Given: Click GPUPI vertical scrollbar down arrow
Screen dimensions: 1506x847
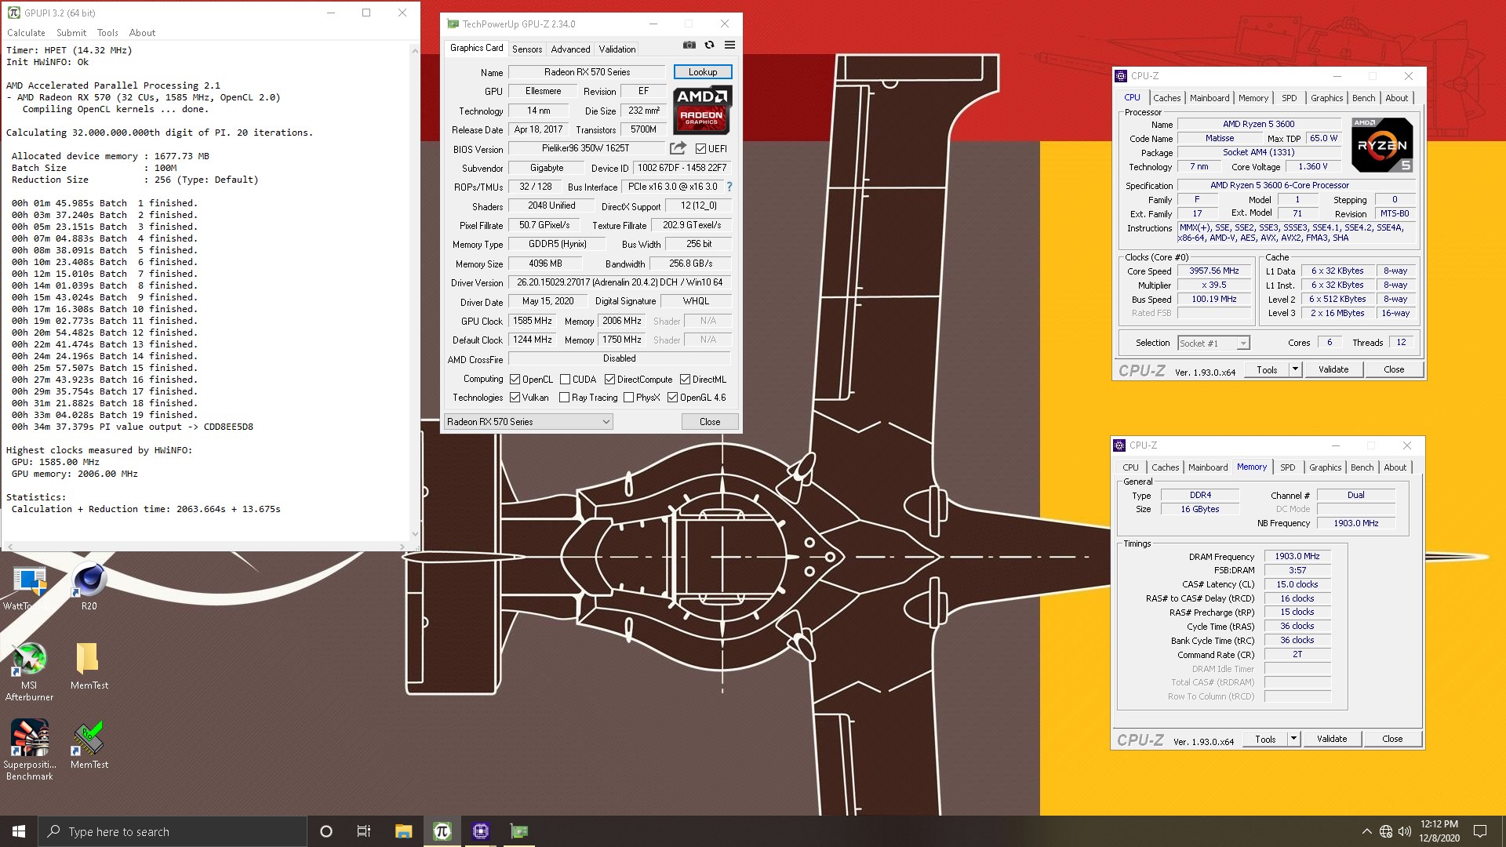Looking at the screenshot, I should coord(415,534).
